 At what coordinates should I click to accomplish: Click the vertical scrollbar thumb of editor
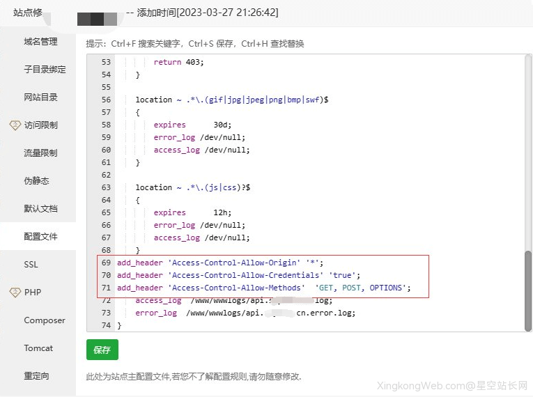528,291
